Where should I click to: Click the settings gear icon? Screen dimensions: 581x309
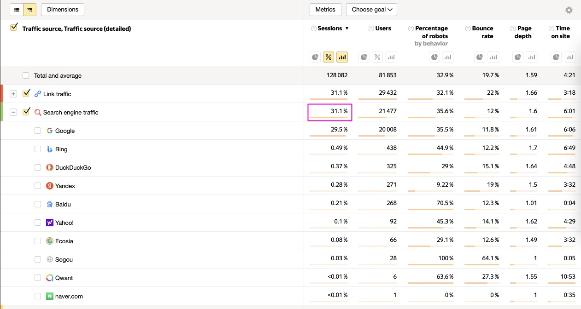pos(569,10)
